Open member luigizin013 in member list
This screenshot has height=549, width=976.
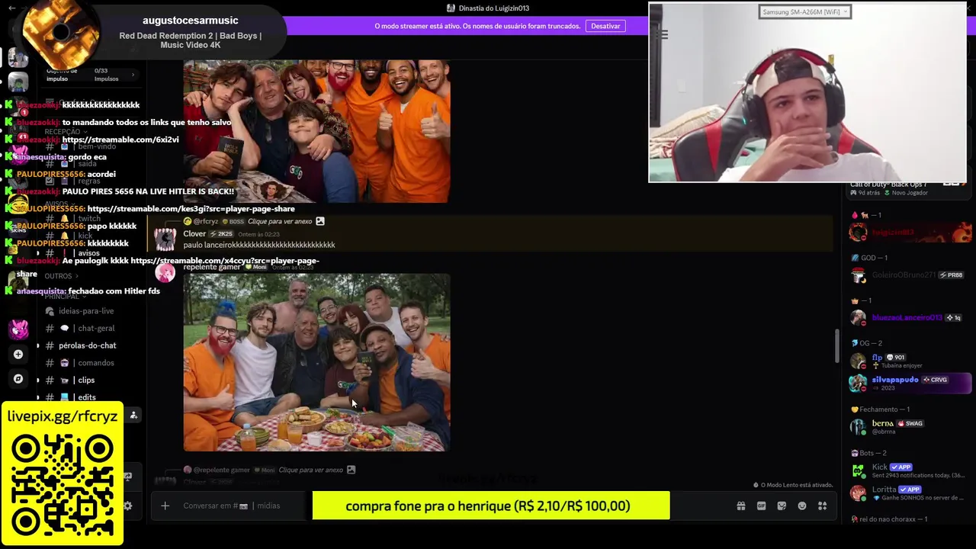tap(911, 232)
